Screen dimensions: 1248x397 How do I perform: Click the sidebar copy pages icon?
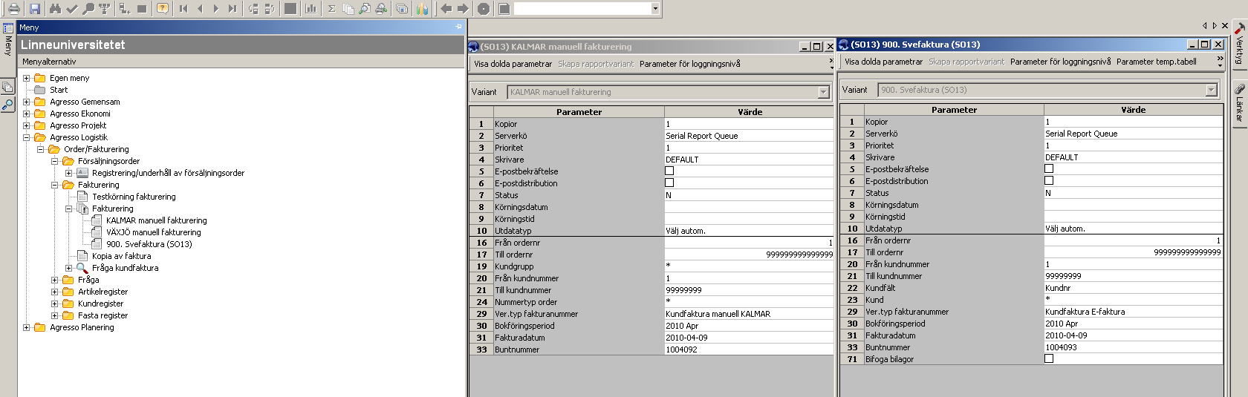7,87
